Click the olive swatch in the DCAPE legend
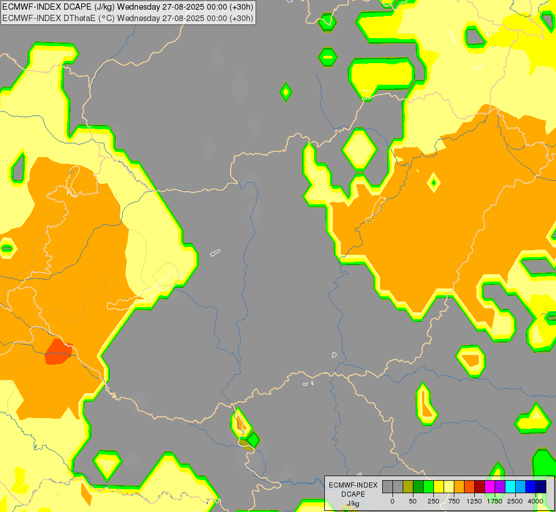Image resolution: width=556 pixels, height=512 pixels. (408, 486)
